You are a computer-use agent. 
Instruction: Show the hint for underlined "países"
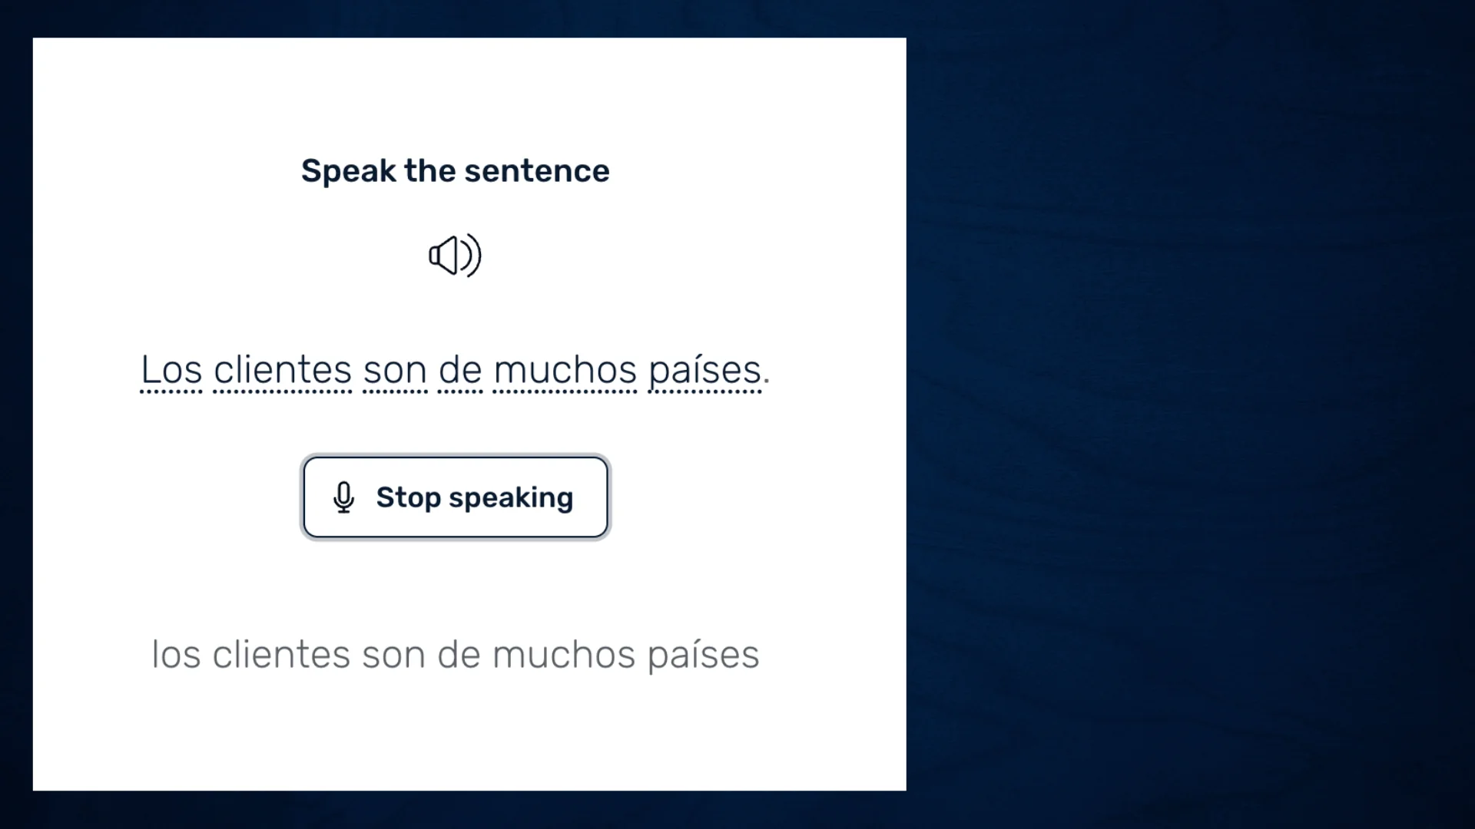(x=704, y=371)
